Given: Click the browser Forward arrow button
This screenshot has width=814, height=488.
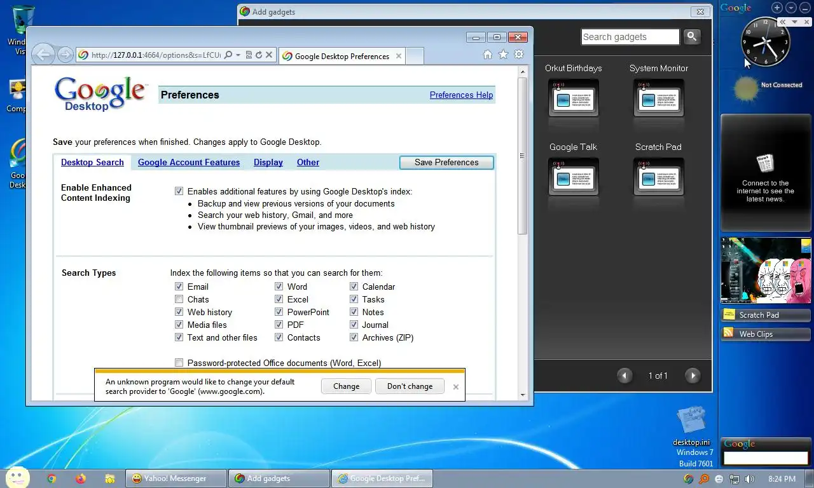Looking at the screenshot, I should [65, 55].
